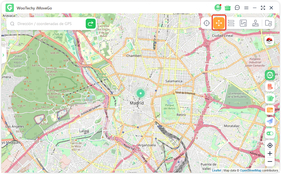Open the saved routes history folder icon
The image size is (281, 174).
(268, 23)
